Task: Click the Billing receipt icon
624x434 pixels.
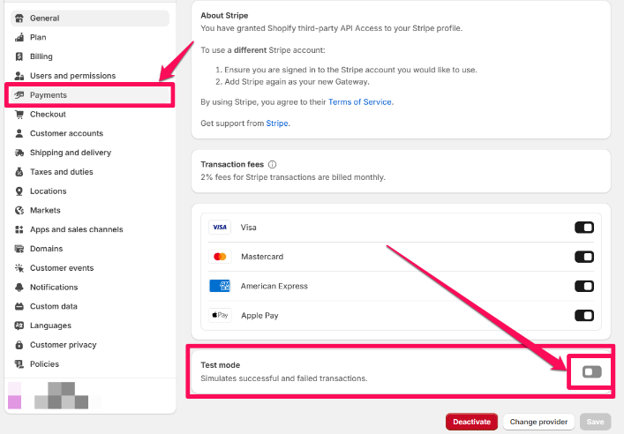Action: tap(19, 56)
